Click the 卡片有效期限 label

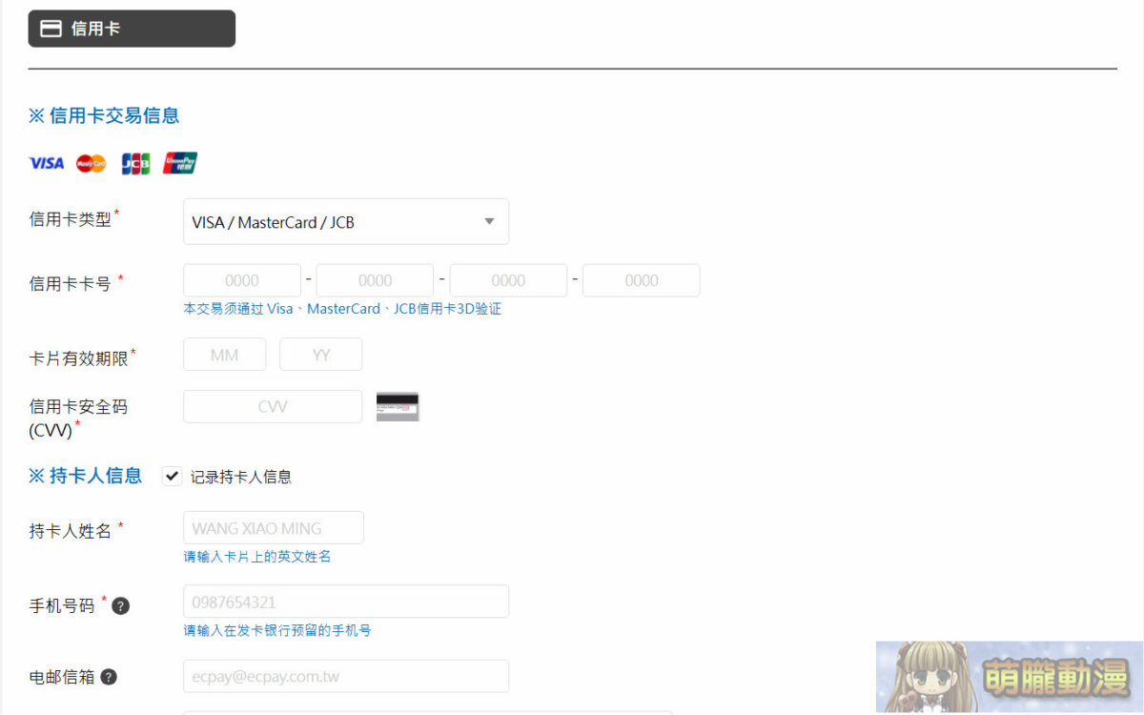(78, 358)
